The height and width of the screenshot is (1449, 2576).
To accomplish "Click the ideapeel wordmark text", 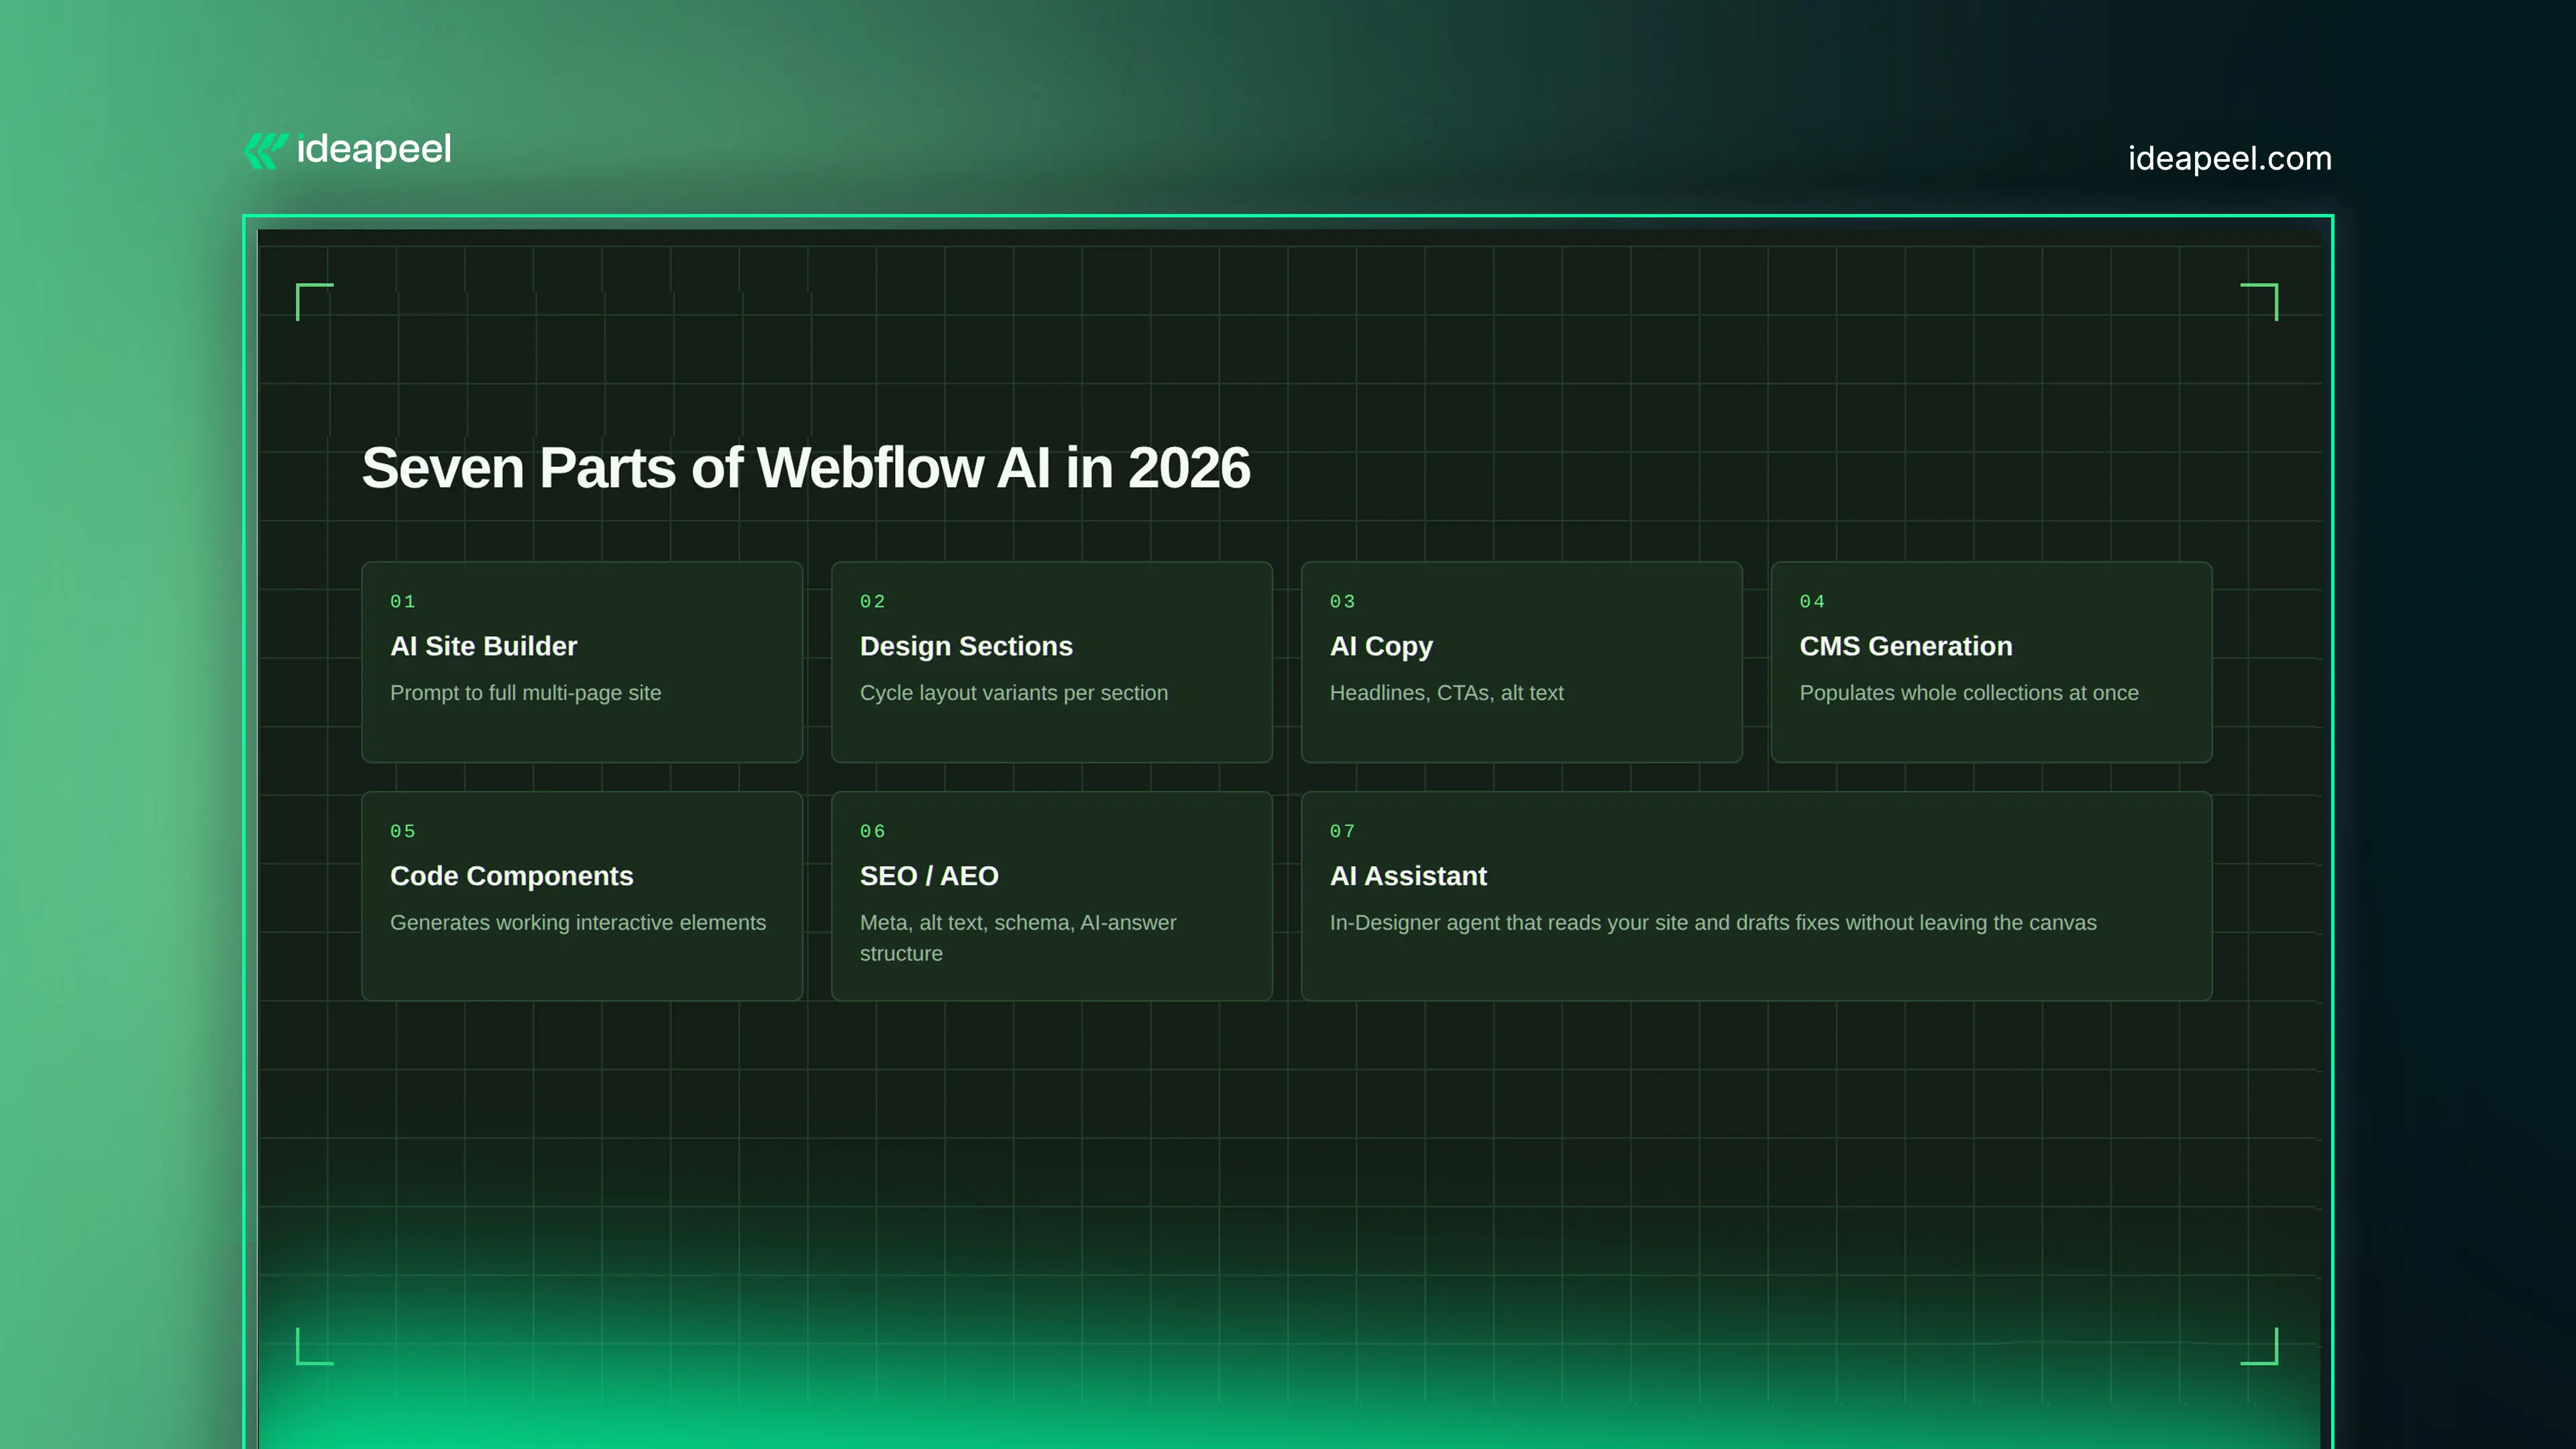I will pyautogui.click(x=374, y=150).
